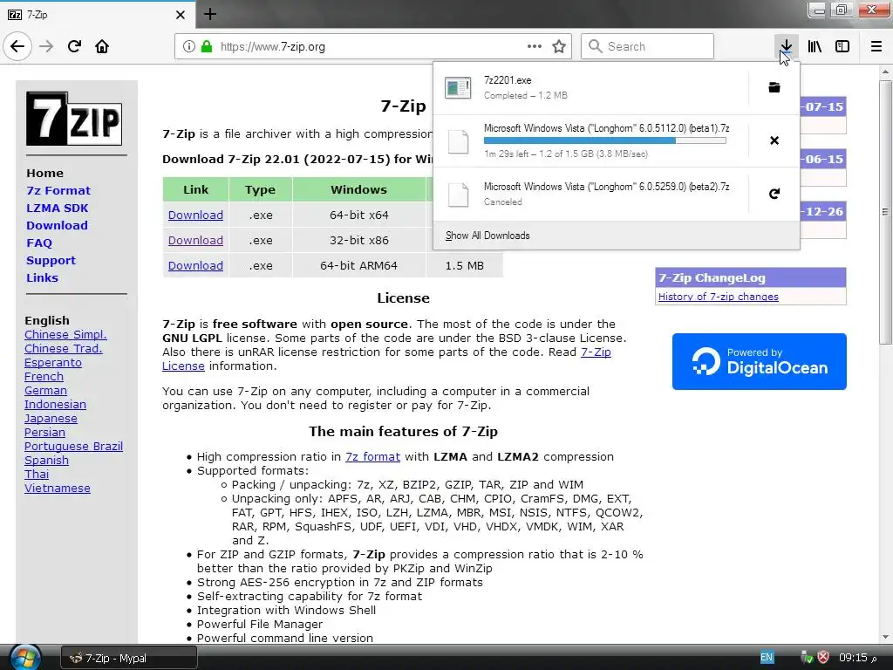Click the magnifier icon in search box
The height and width of the screenshot is (670, 893).
tap(595, 46)
